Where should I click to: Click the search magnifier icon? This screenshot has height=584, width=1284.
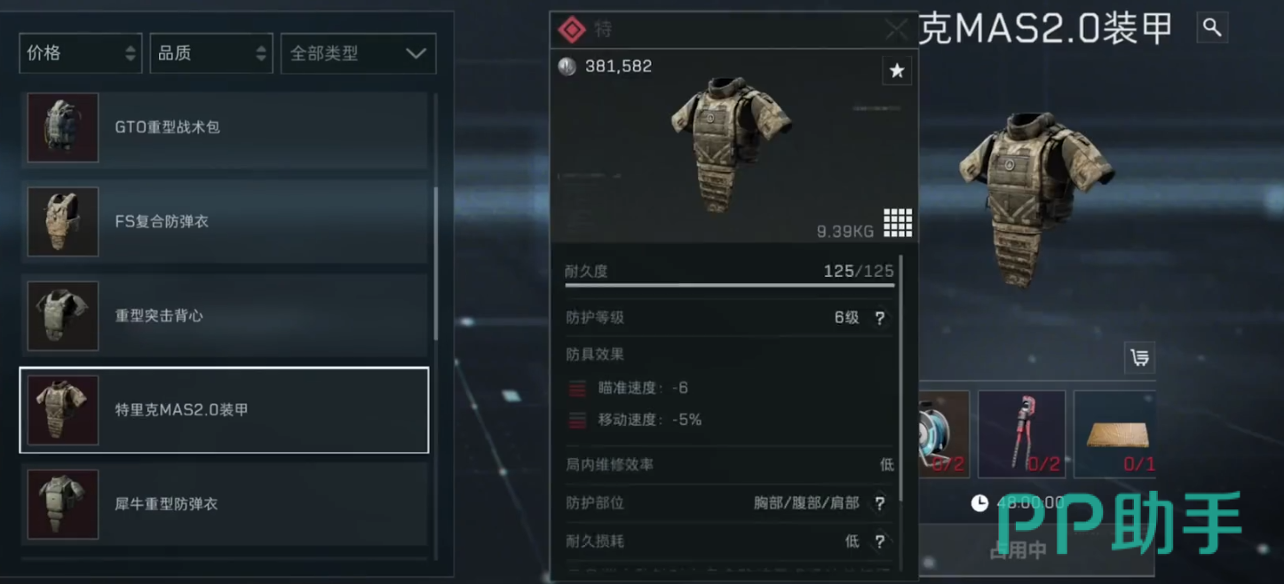click(1212, 28)
